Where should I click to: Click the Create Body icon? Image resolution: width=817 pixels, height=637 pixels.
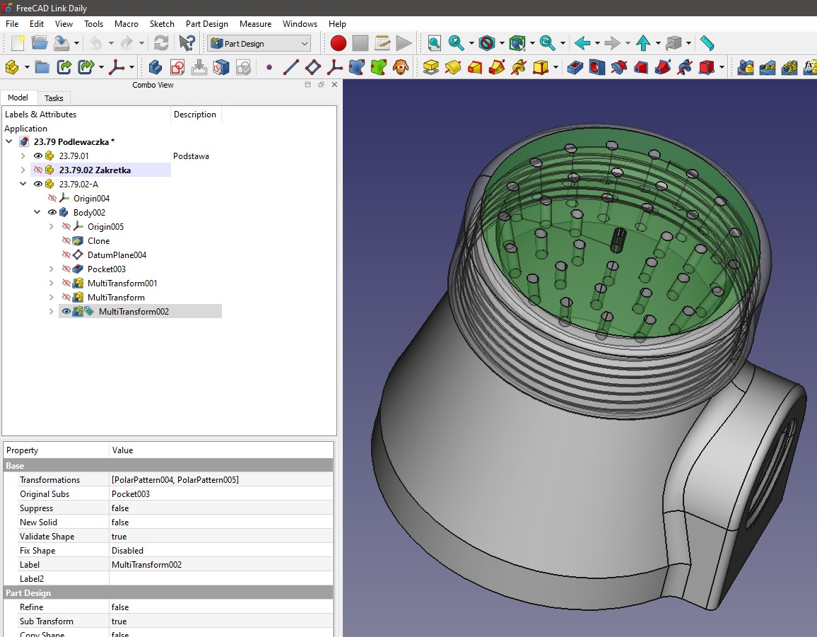tap(155, 67)
